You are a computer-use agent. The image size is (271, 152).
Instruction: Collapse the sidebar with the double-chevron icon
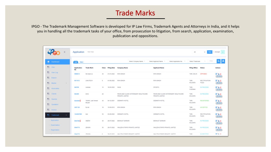click(x=65, y=52)
